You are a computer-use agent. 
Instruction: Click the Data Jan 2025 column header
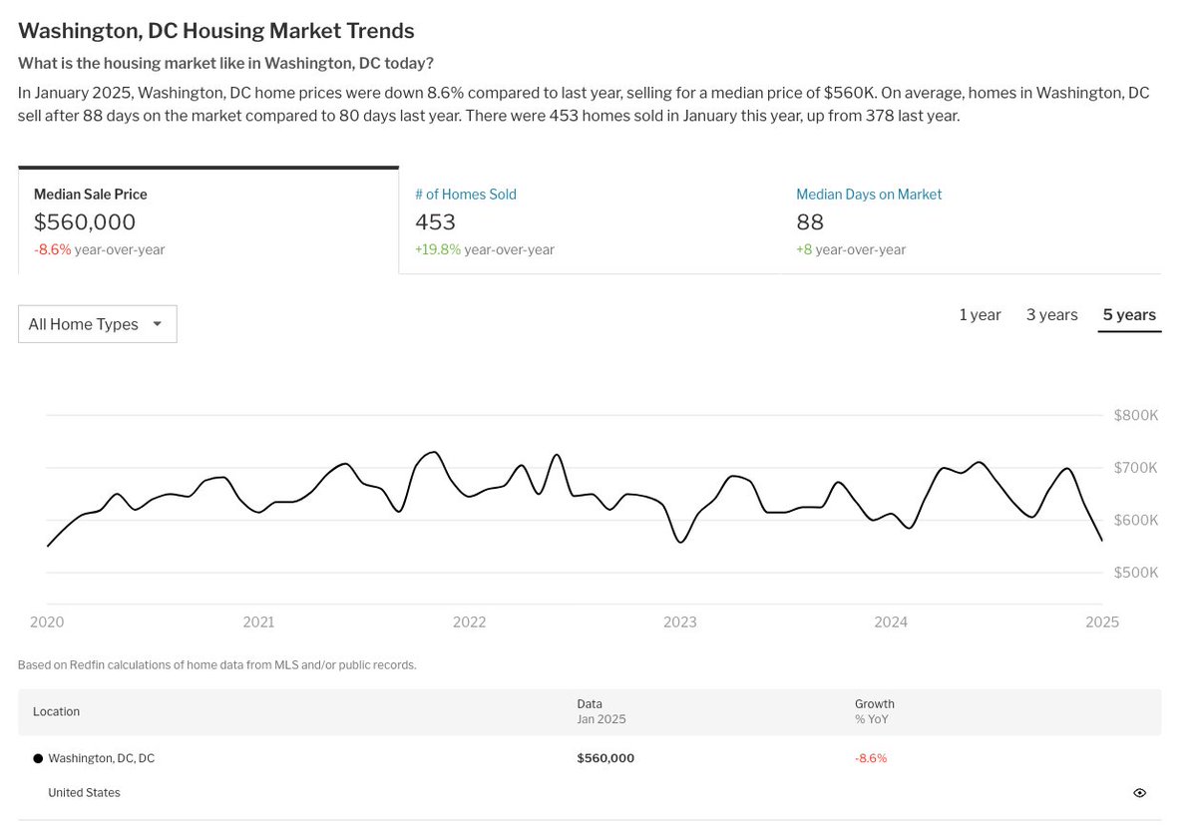[x=600, y=711]
